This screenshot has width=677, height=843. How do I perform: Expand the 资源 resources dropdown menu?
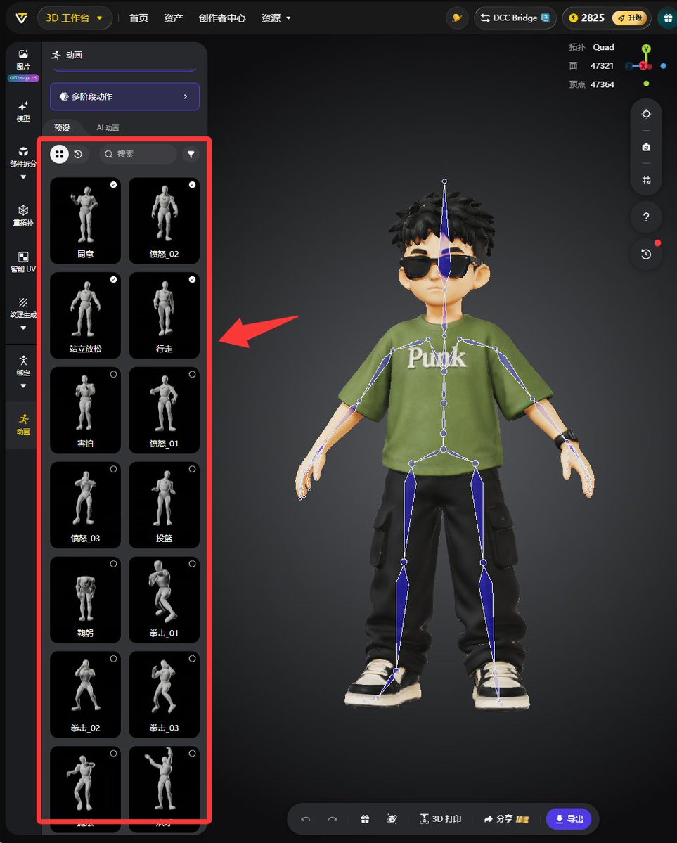pos(276,18)
